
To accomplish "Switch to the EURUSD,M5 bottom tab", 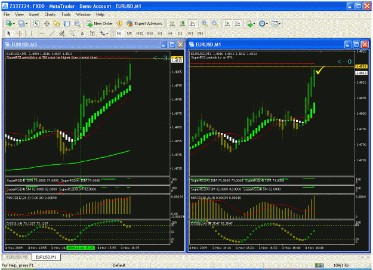I will [x=17, y=257].
